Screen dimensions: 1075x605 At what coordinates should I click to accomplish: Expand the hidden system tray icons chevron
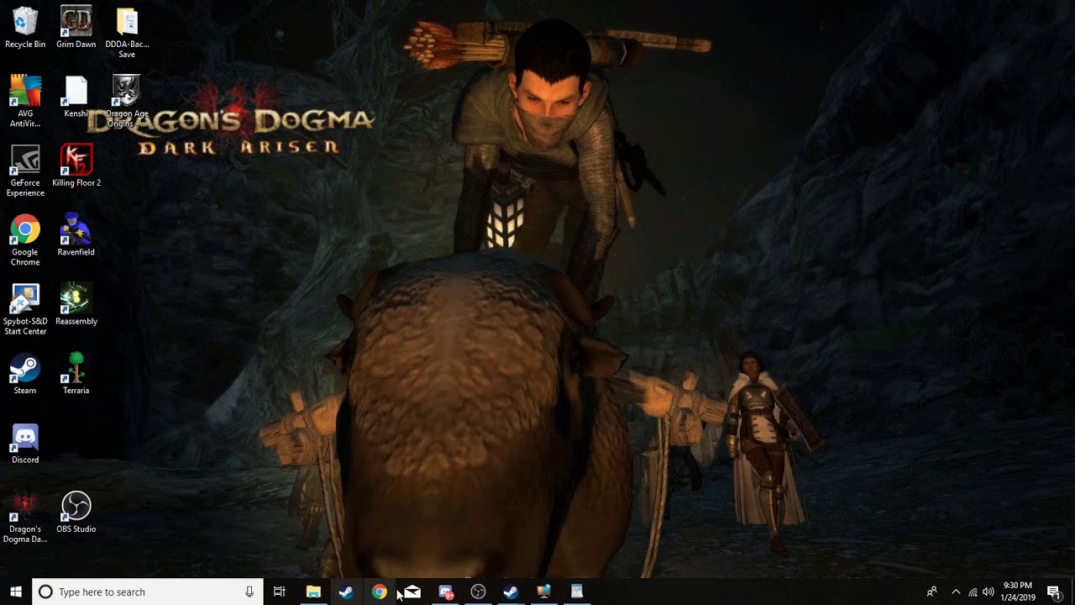click(956, 592)
